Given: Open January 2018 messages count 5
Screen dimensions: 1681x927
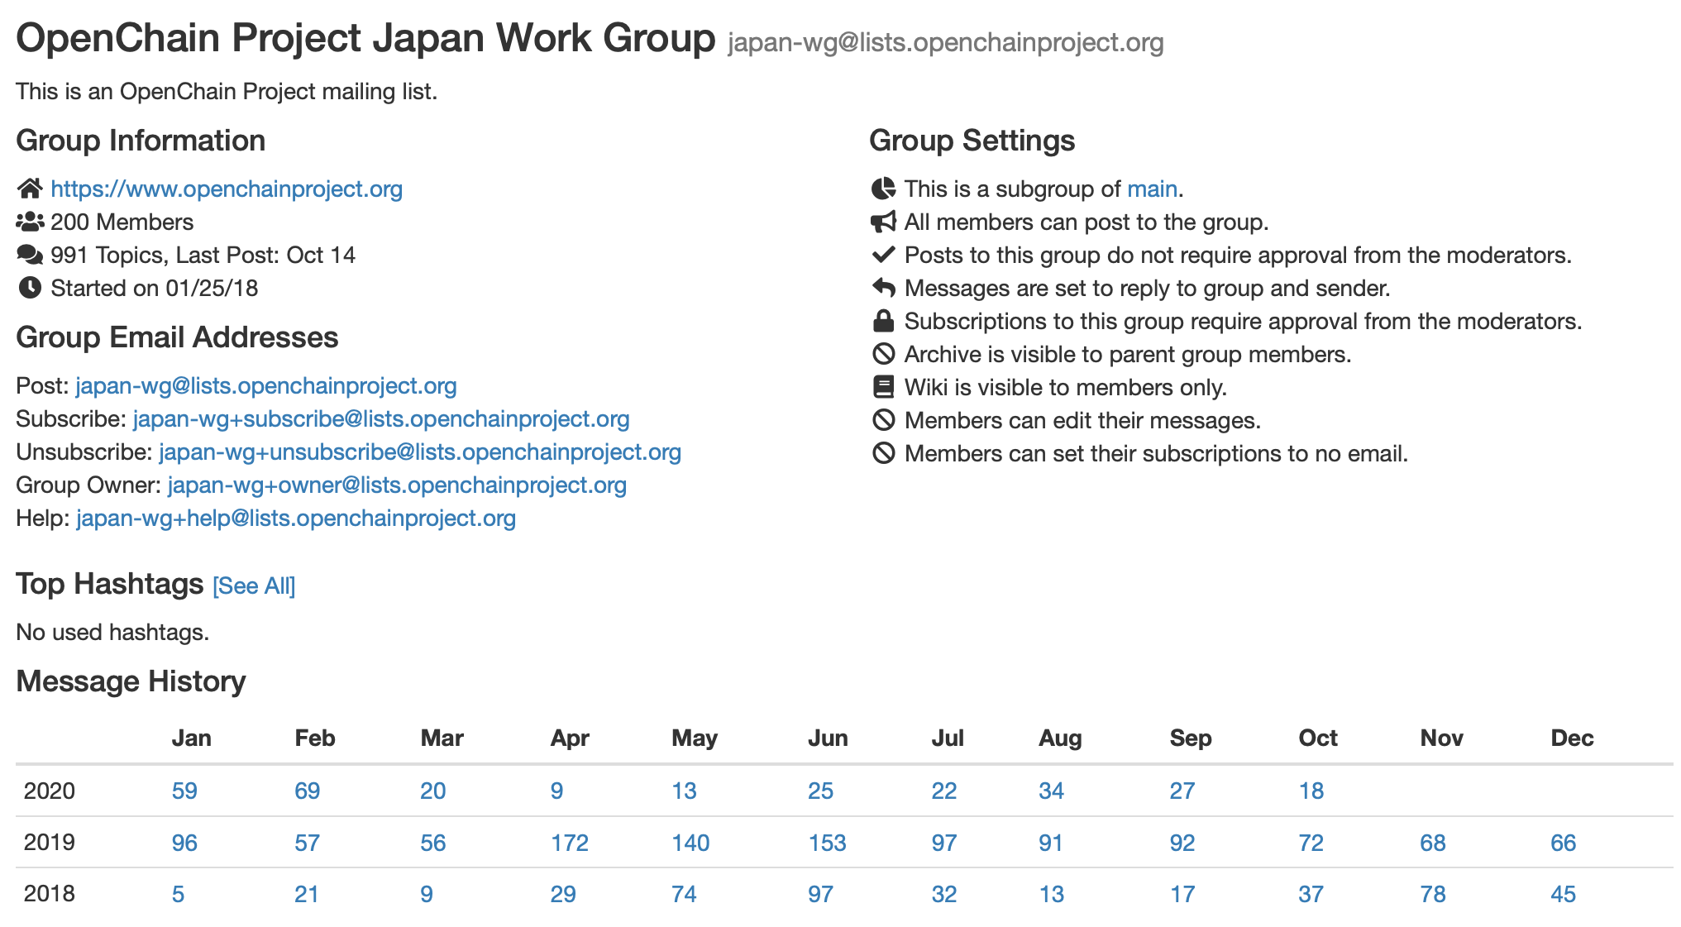Looking at the screenshot, I should pyautogui.click(x=178, y=895).
